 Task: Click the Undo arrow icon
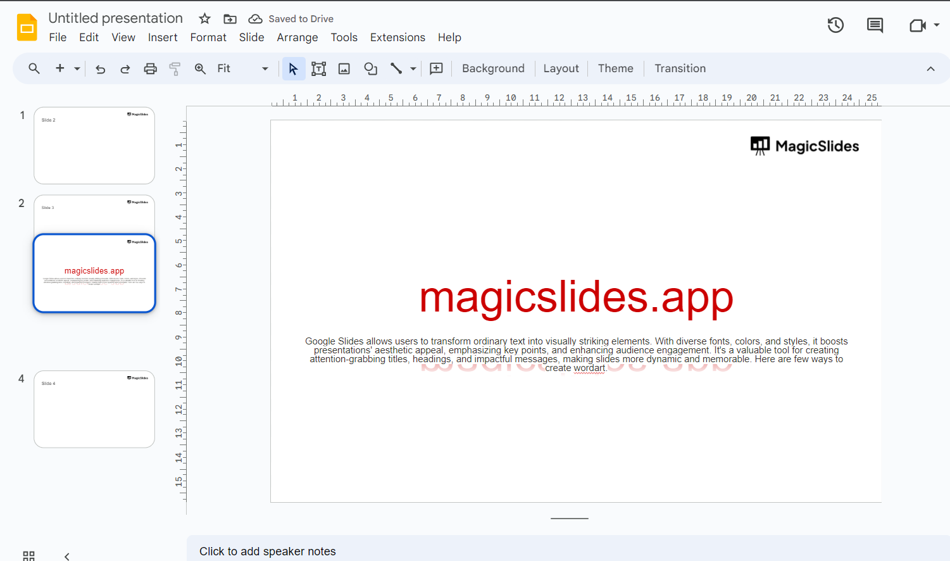100,69
